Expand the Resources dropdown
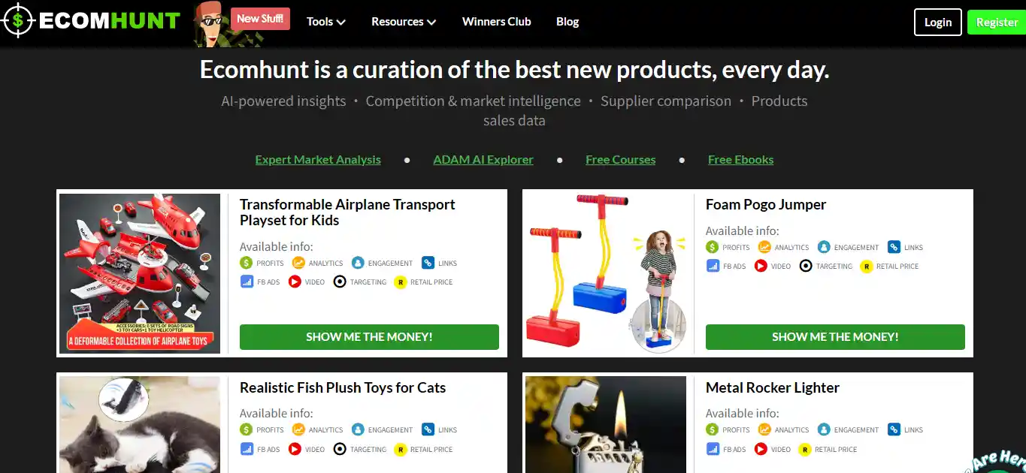The width and height of the screenshot is (1026, 473). (x=403, y=22)
